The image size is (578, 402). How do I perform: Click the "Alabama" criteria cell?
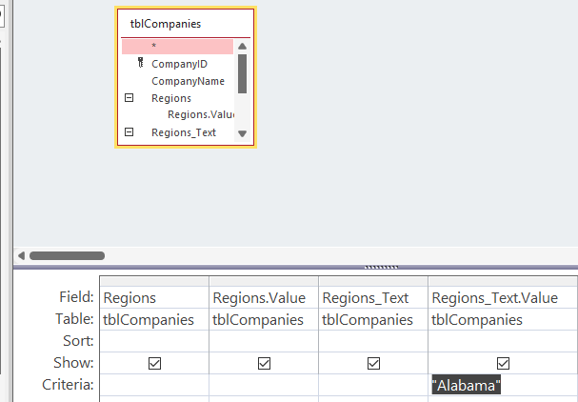pos(503,385)
